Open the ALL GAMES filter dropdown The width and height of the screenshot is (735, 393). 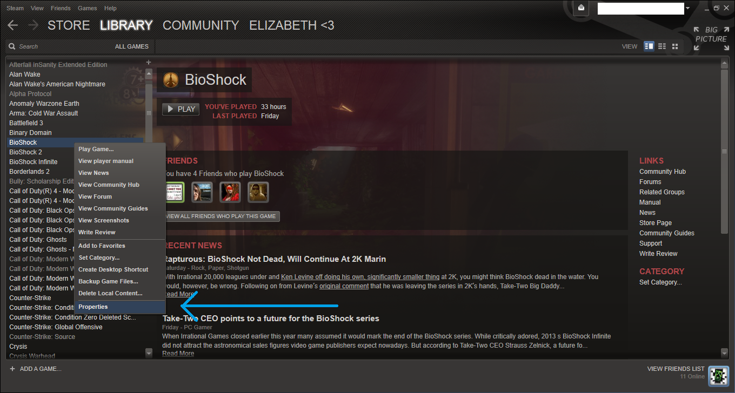point(132,46)
